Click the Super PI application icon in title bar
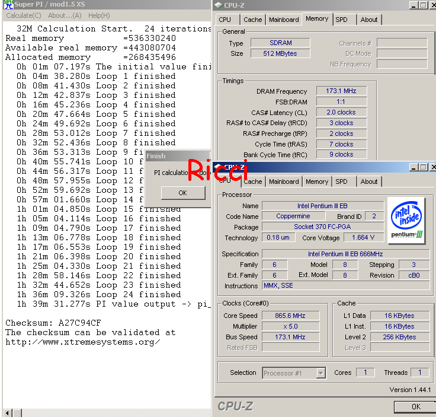The image size is (436, 417). tap(8, 5)
